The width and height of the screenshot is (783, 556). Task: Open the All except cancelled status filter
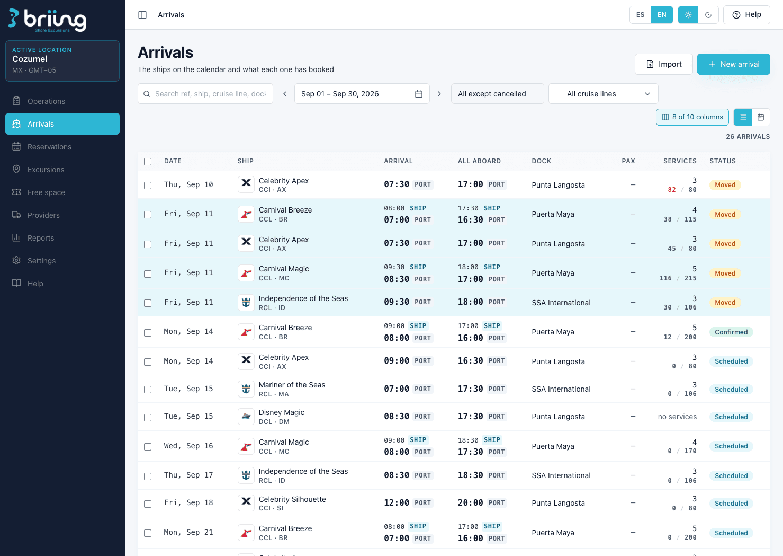point(498,94)
